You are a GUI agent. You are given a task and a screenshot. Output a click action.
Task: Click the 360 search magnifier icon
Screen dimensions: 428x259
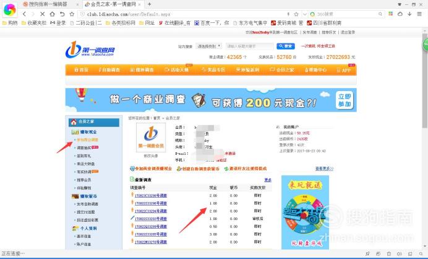pyautogui.click(x=380, y=14)
